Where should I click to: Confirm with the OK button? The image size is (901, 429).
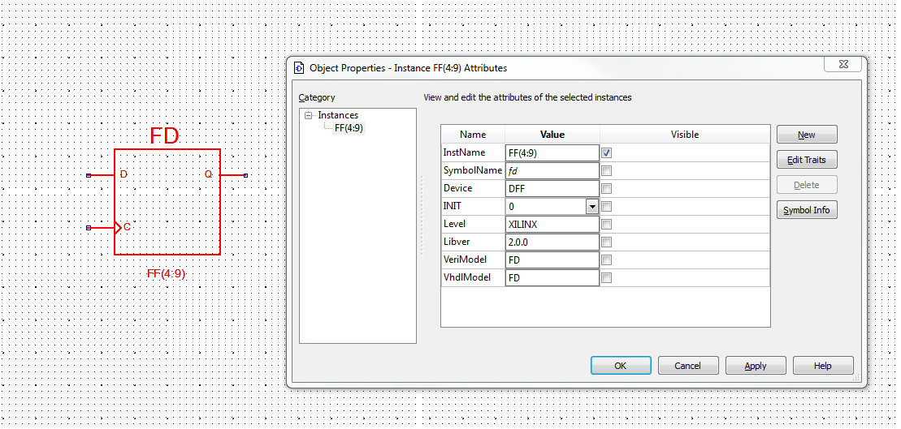coord(621,366)
